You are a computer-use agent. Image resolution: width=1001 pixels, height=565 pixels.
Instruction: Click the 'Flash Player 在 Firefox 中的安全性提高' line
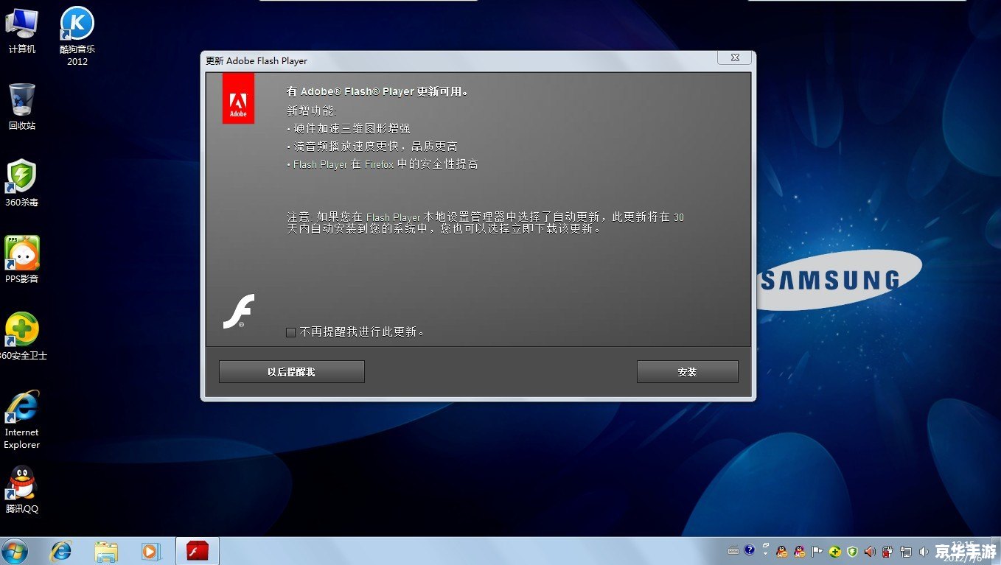click(x=383, y=164)
